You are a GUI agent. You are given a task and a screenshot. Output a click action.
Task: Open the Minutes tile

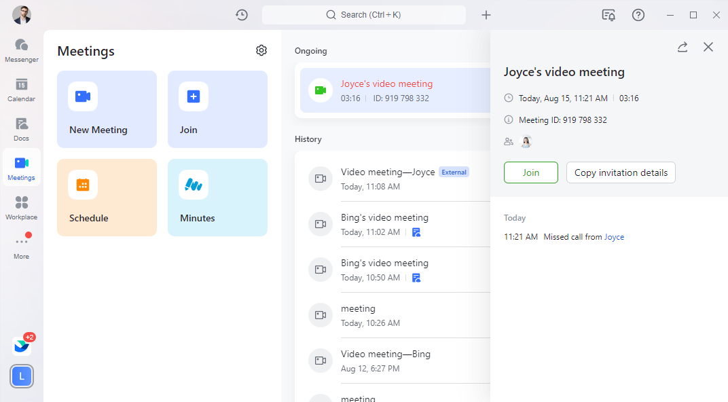[x=217, y=198]
